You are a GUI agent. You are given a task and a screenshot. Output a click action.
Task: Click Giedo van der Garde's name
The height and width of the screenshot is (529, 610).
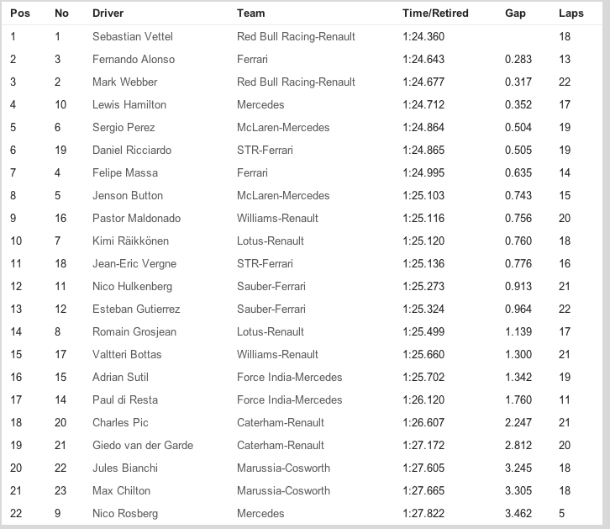pyautogui.click(x=136, y=446)
